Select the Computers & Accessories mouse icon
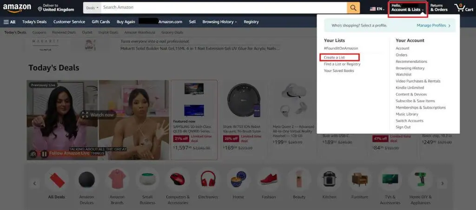 pos(178,179)
